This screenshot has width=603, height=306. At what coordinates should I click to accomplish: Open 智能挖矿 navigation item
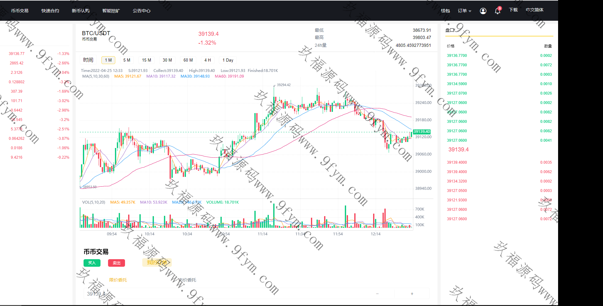[x=111, y=11]
